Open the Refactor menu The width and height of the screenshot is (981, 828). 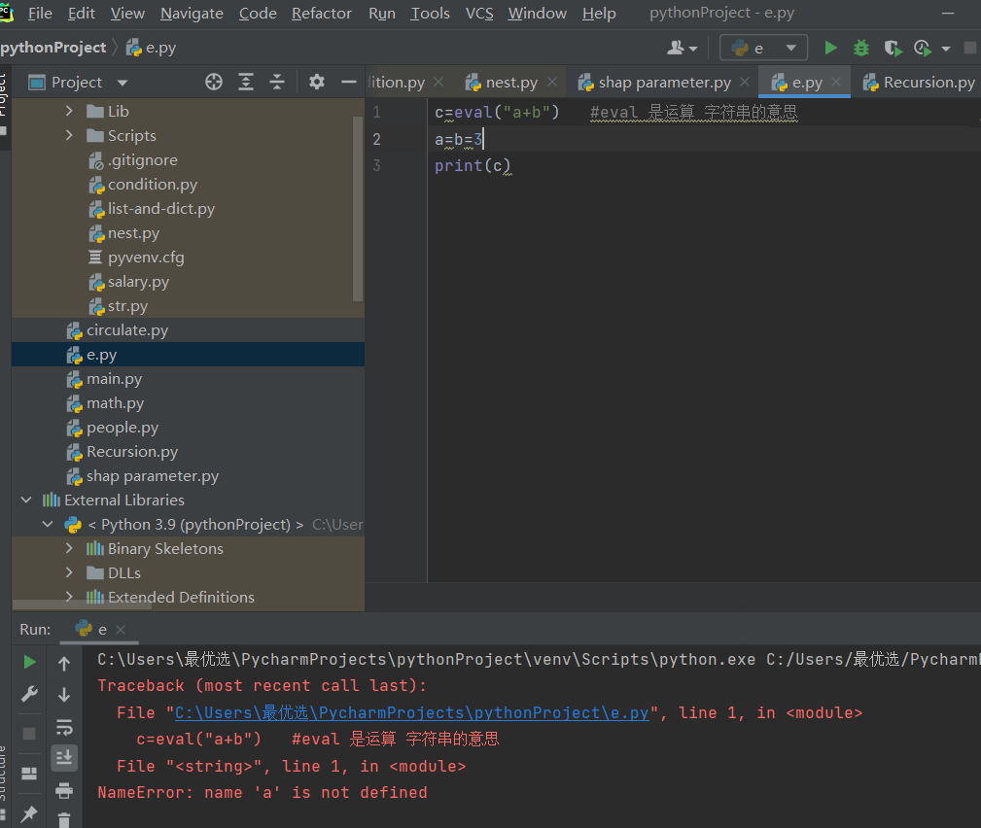coord(322,14)
